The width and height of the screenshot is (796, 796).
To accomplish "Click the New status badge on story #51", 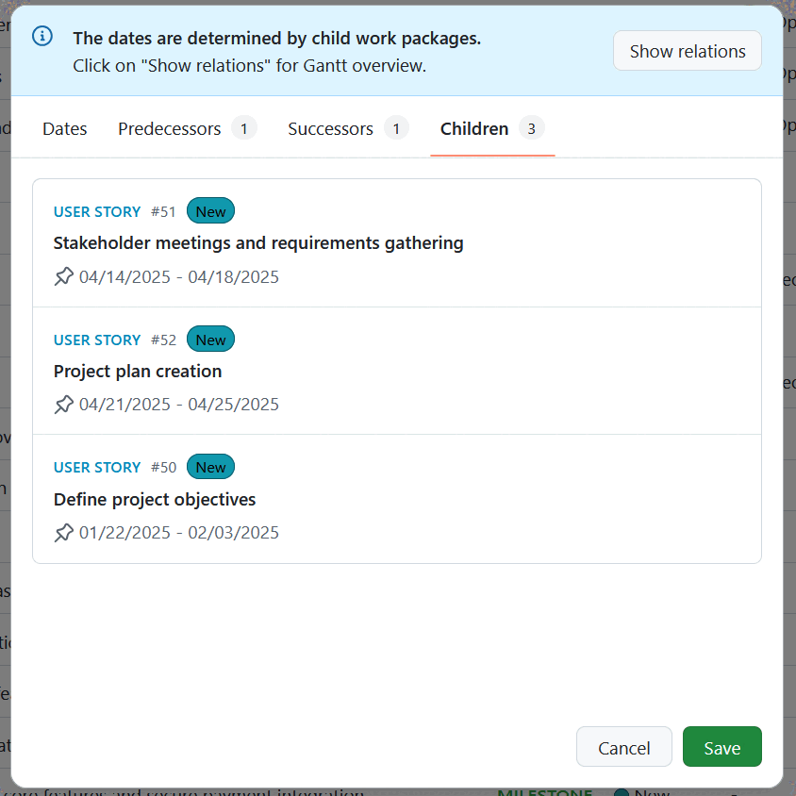I will pyautogui.click(x=210, y=210).
